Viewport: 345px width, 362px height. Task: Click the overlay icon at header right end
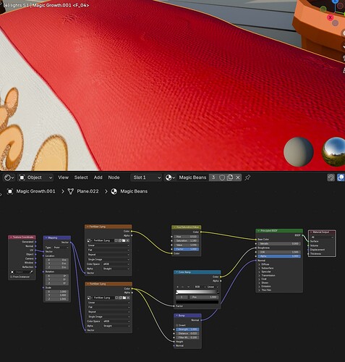pos(341,177)
